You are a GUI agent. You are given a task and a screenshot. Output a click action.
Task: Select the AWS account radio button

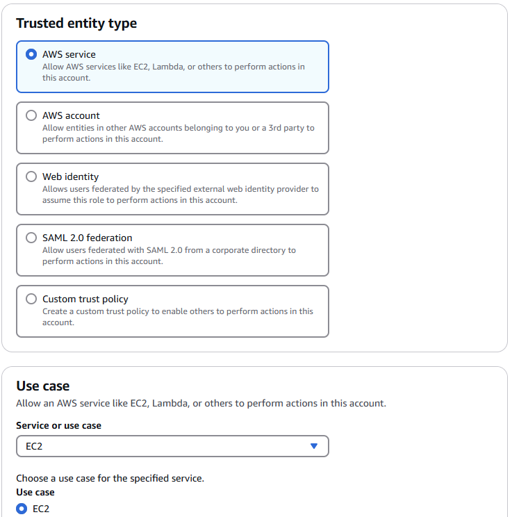point(31,115)
